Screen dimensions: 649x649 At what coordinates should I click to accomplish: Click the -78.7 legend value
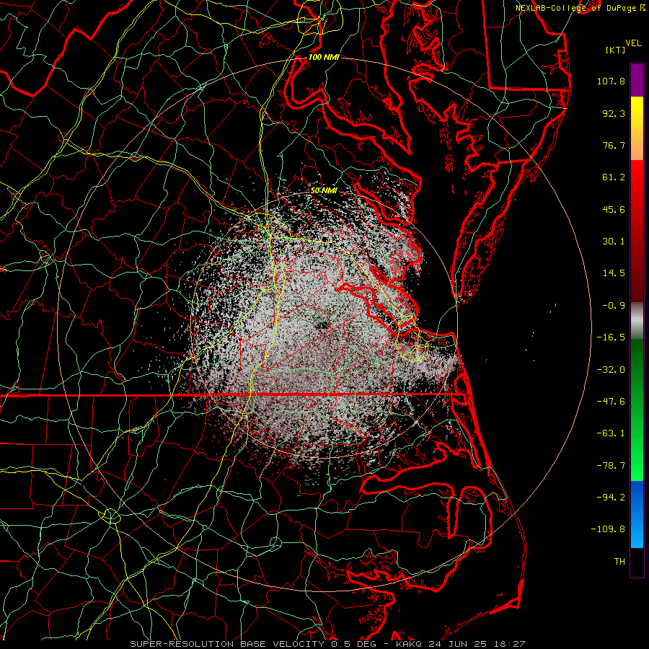click(611, 466)
